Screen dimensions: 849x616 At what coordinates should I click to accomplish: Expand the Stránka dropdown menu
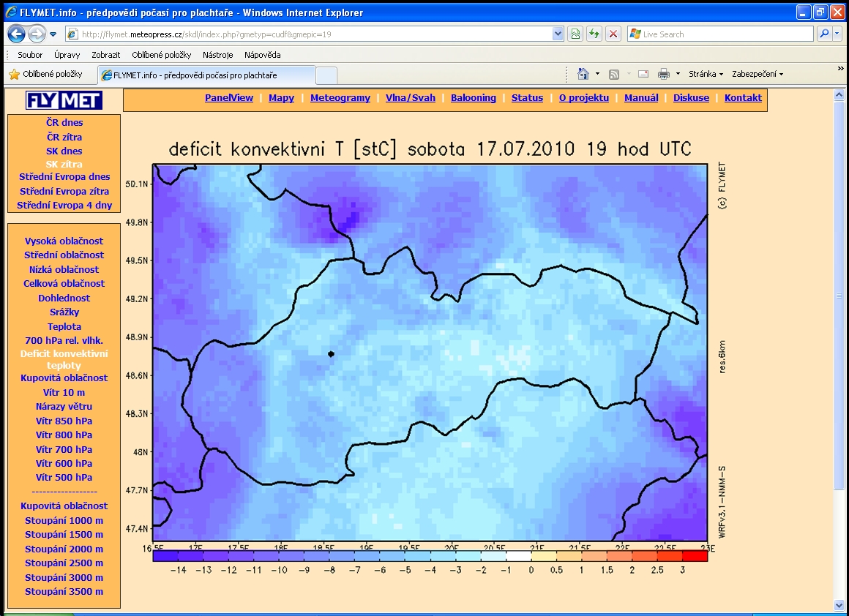[706, 74]
